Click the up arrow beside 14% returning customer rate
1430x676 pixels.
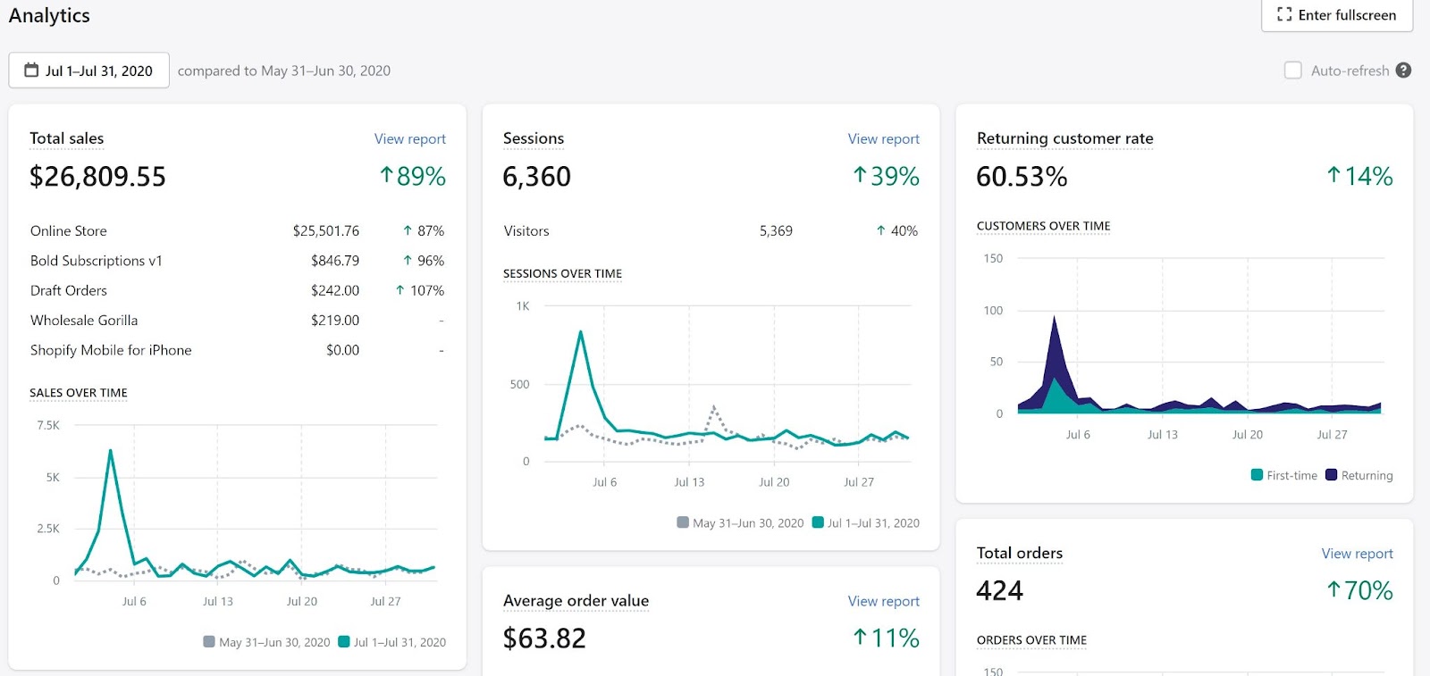pos(1333,175)
